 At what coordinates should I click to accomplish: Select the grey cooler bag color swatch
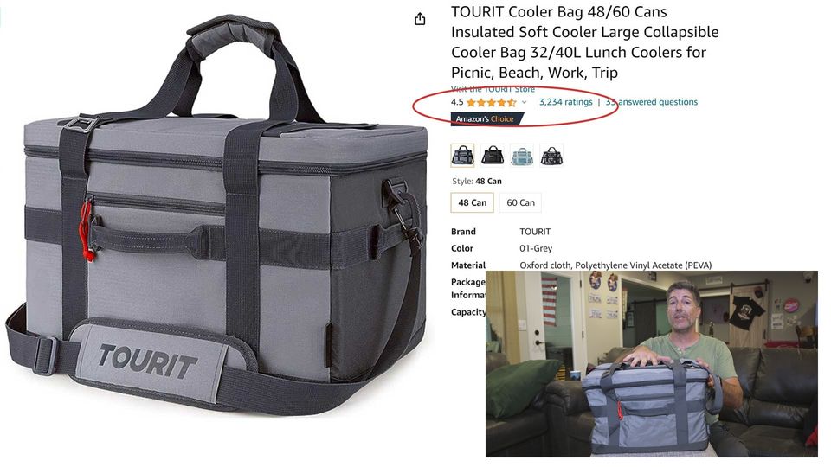pos(462,155)
